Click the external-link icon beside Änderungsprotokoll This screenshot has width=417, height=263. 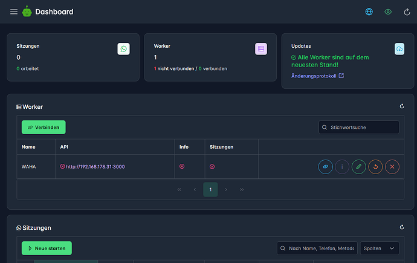[341, 76]
